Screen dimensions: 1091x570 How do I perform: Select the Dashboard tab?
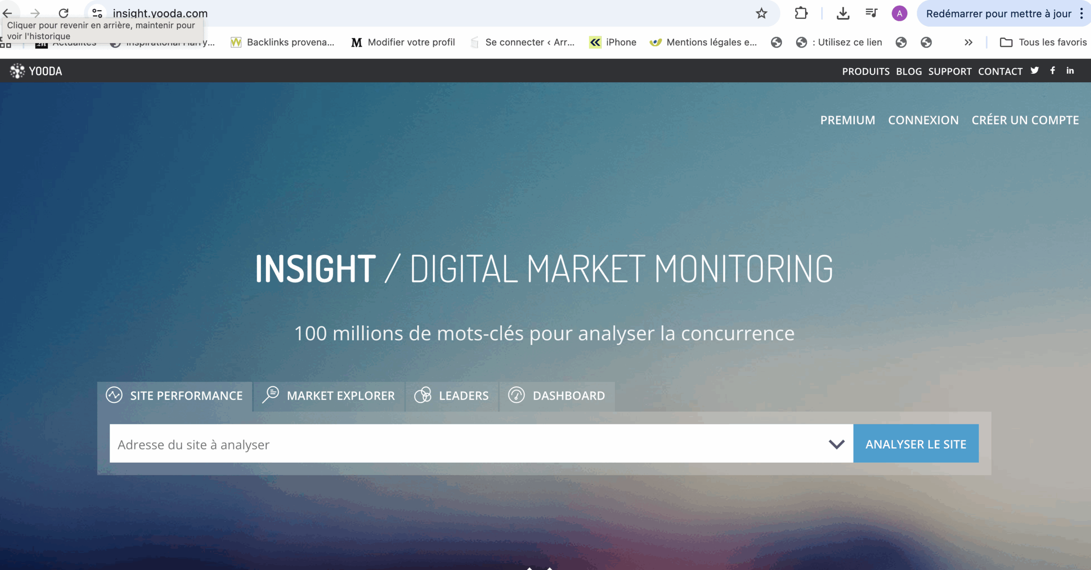(557, 396)
